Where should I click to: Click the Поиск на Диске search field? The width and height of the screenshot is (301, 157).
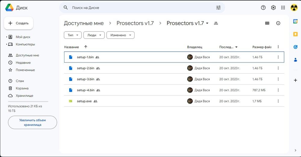(141, 8)
